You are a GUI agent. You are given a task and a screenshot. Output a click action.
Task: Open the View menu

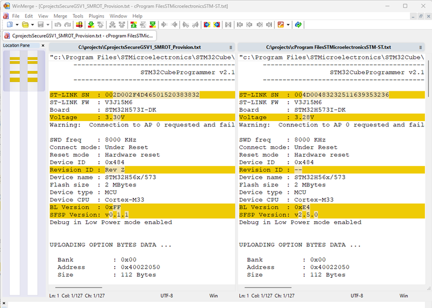[43, 16]
